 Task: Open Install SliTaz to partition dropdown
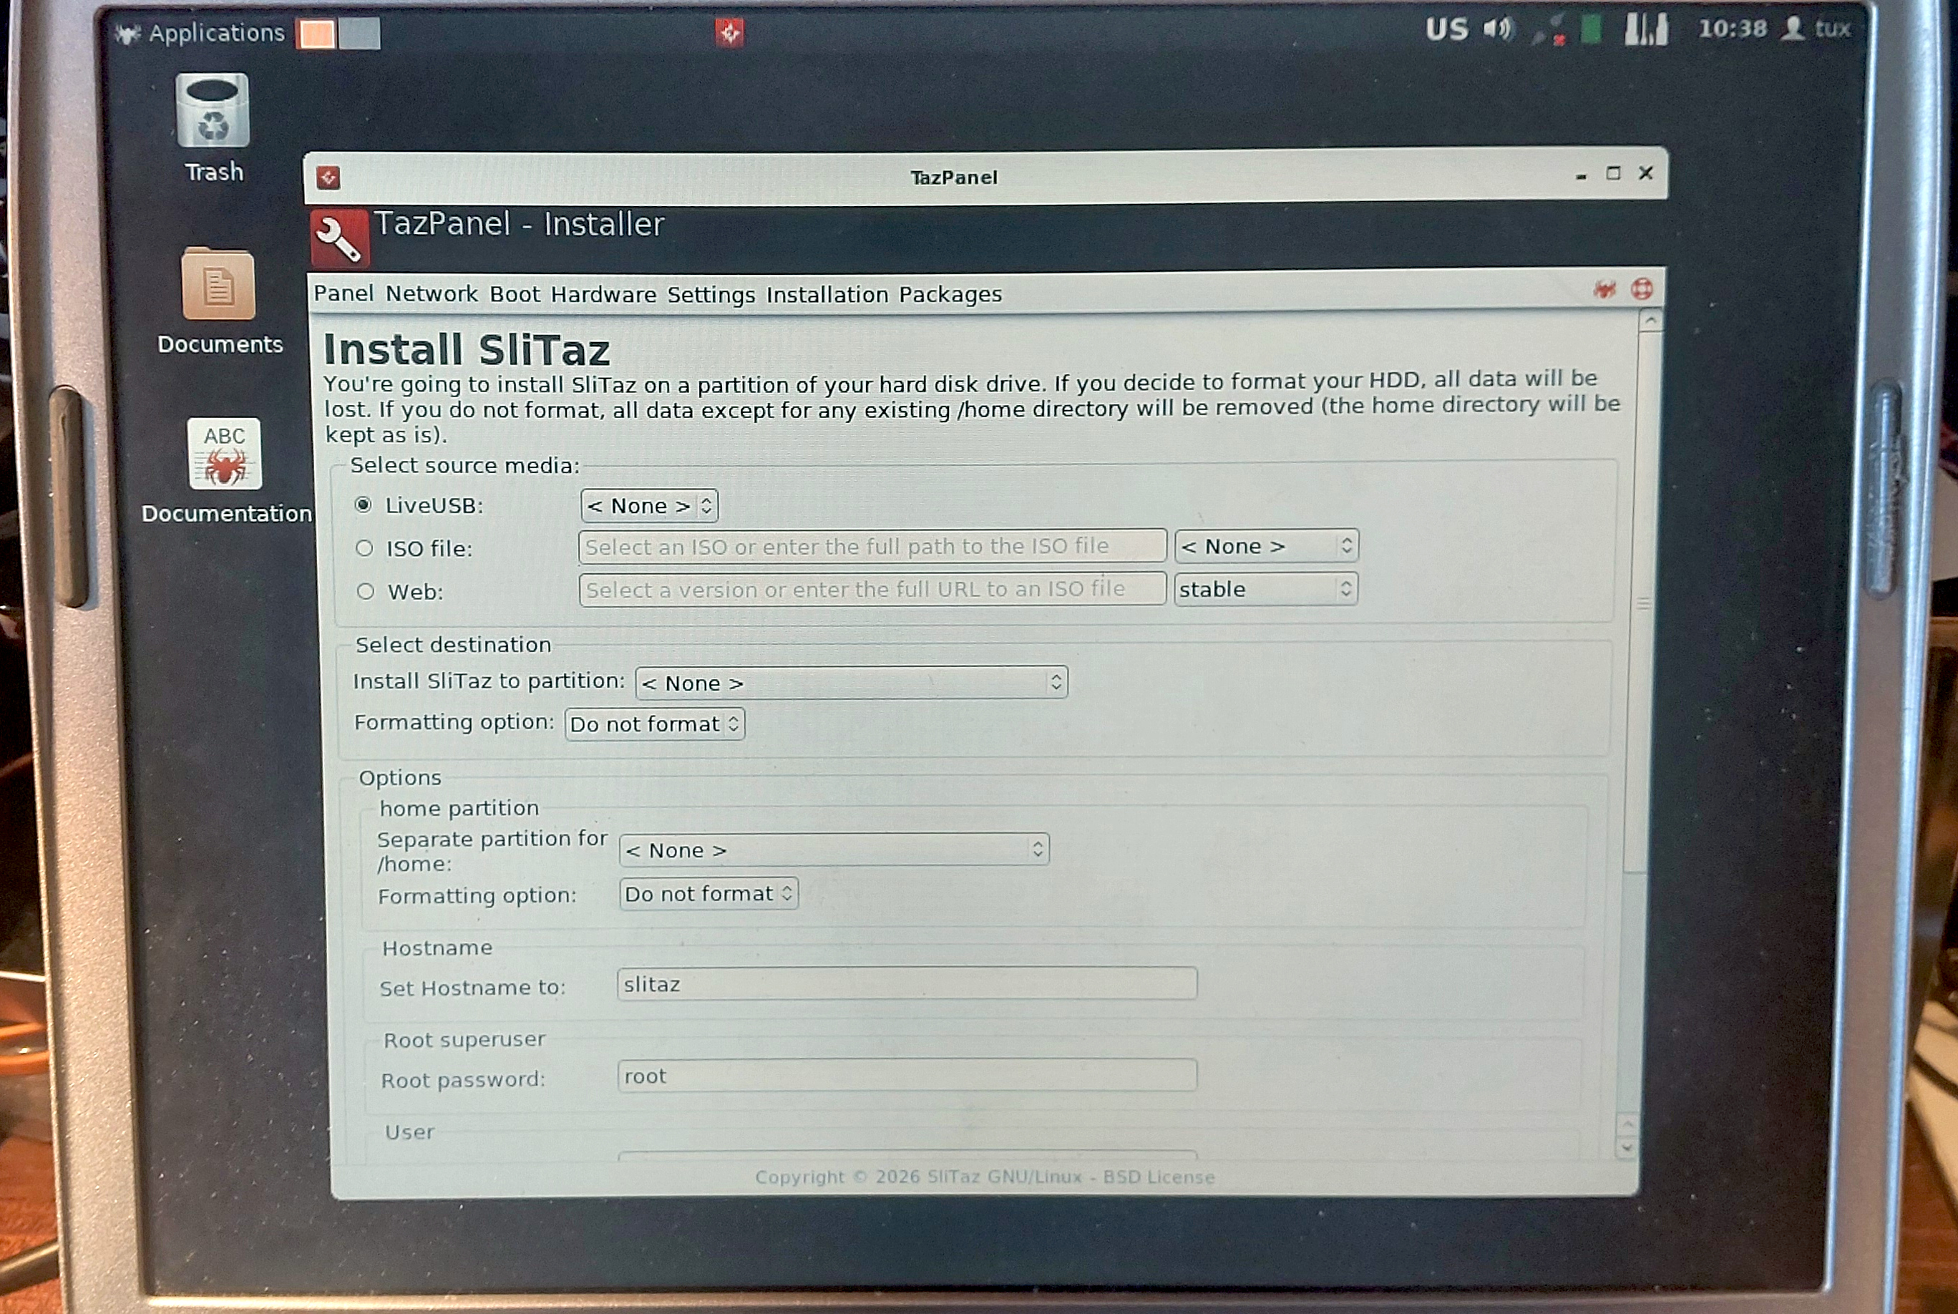(851, 683)
